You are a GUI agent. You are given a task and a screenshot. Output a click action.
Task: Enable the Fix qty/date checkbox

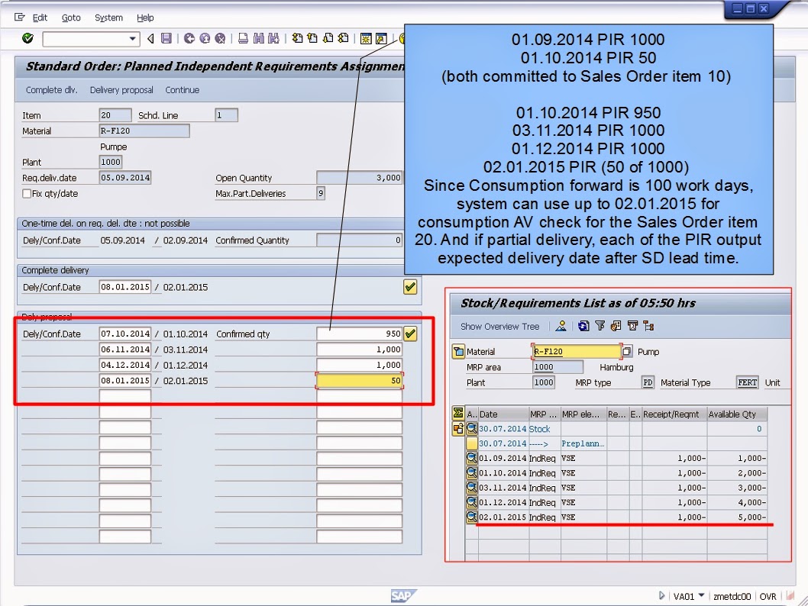coord(27,192)
